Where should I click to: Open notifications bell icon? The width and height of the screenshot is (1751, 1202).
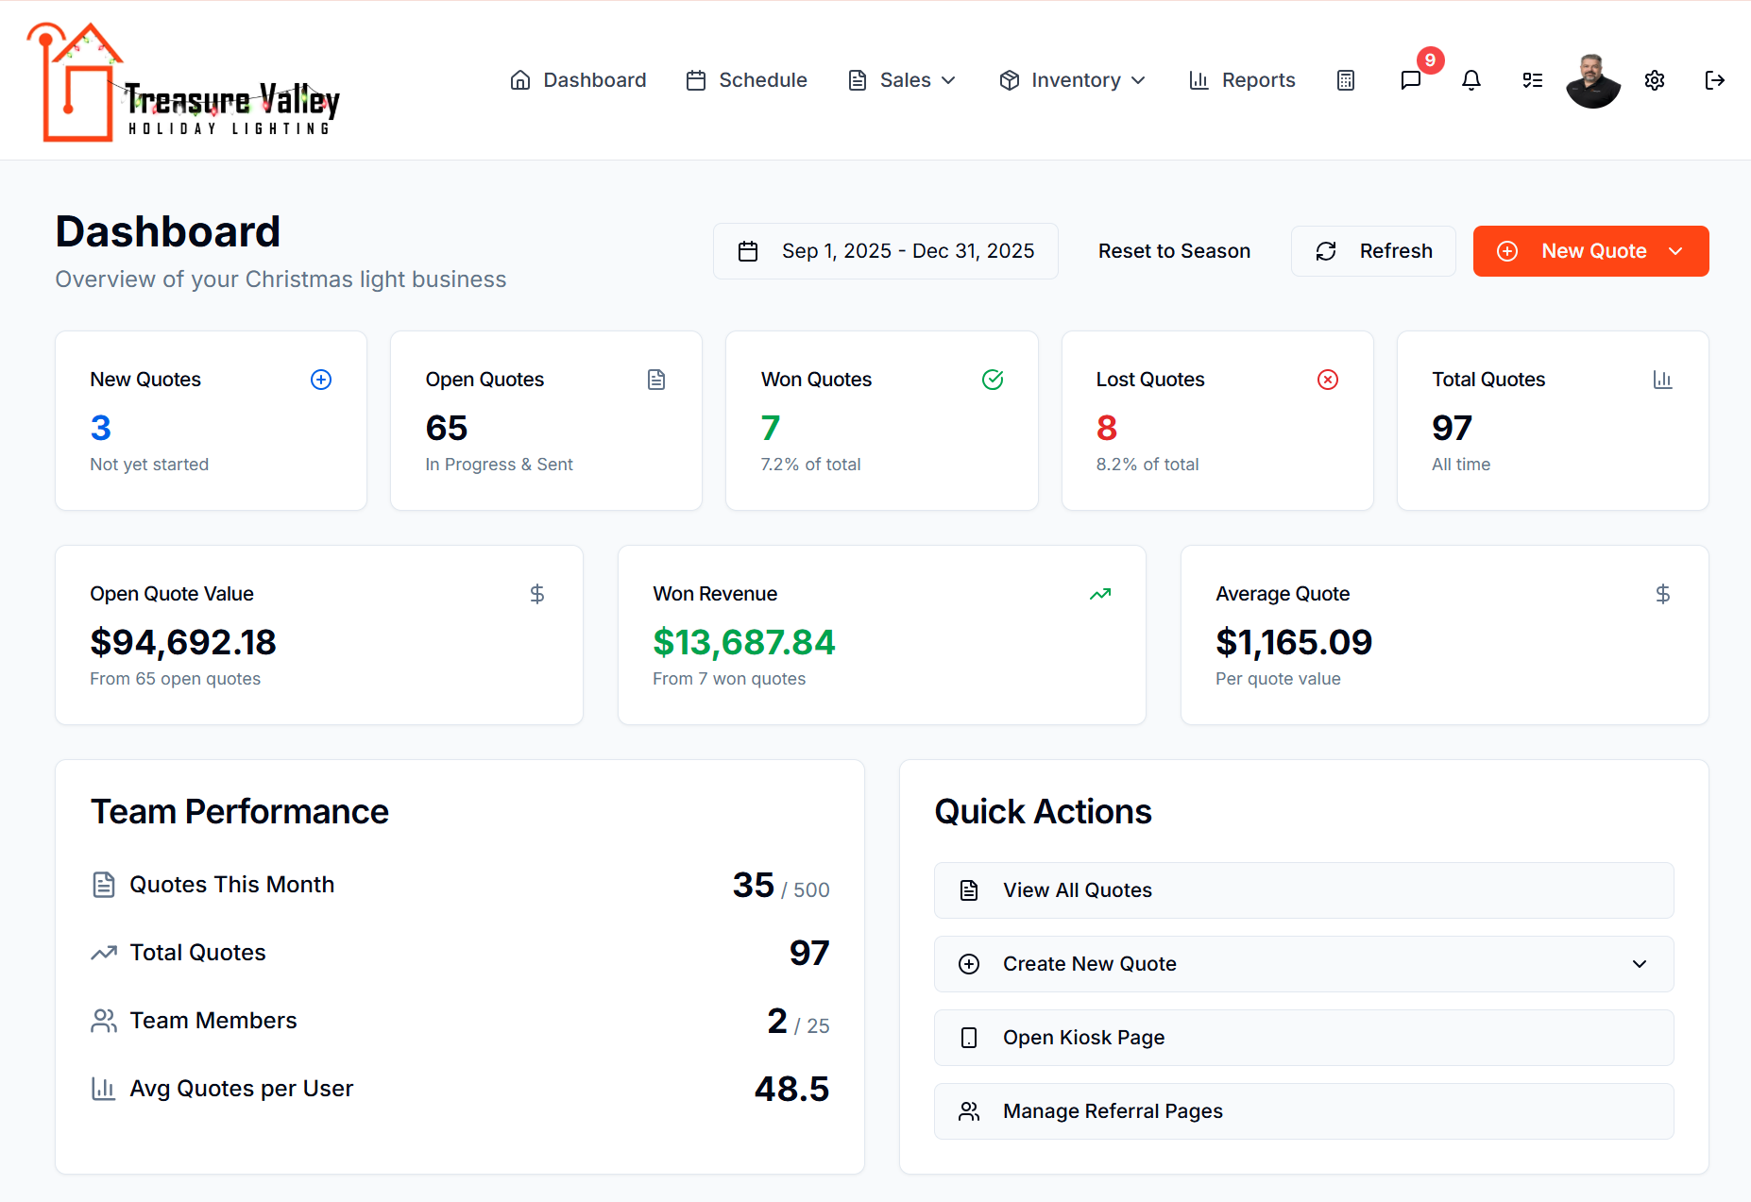(x=1470, y=80)
